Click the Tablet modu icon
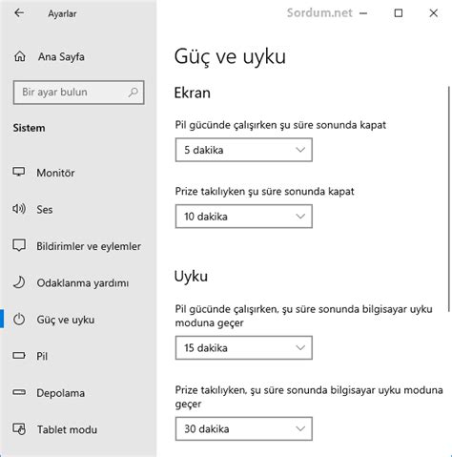This screenshot has height=457, width=452. tap(19, 429)
